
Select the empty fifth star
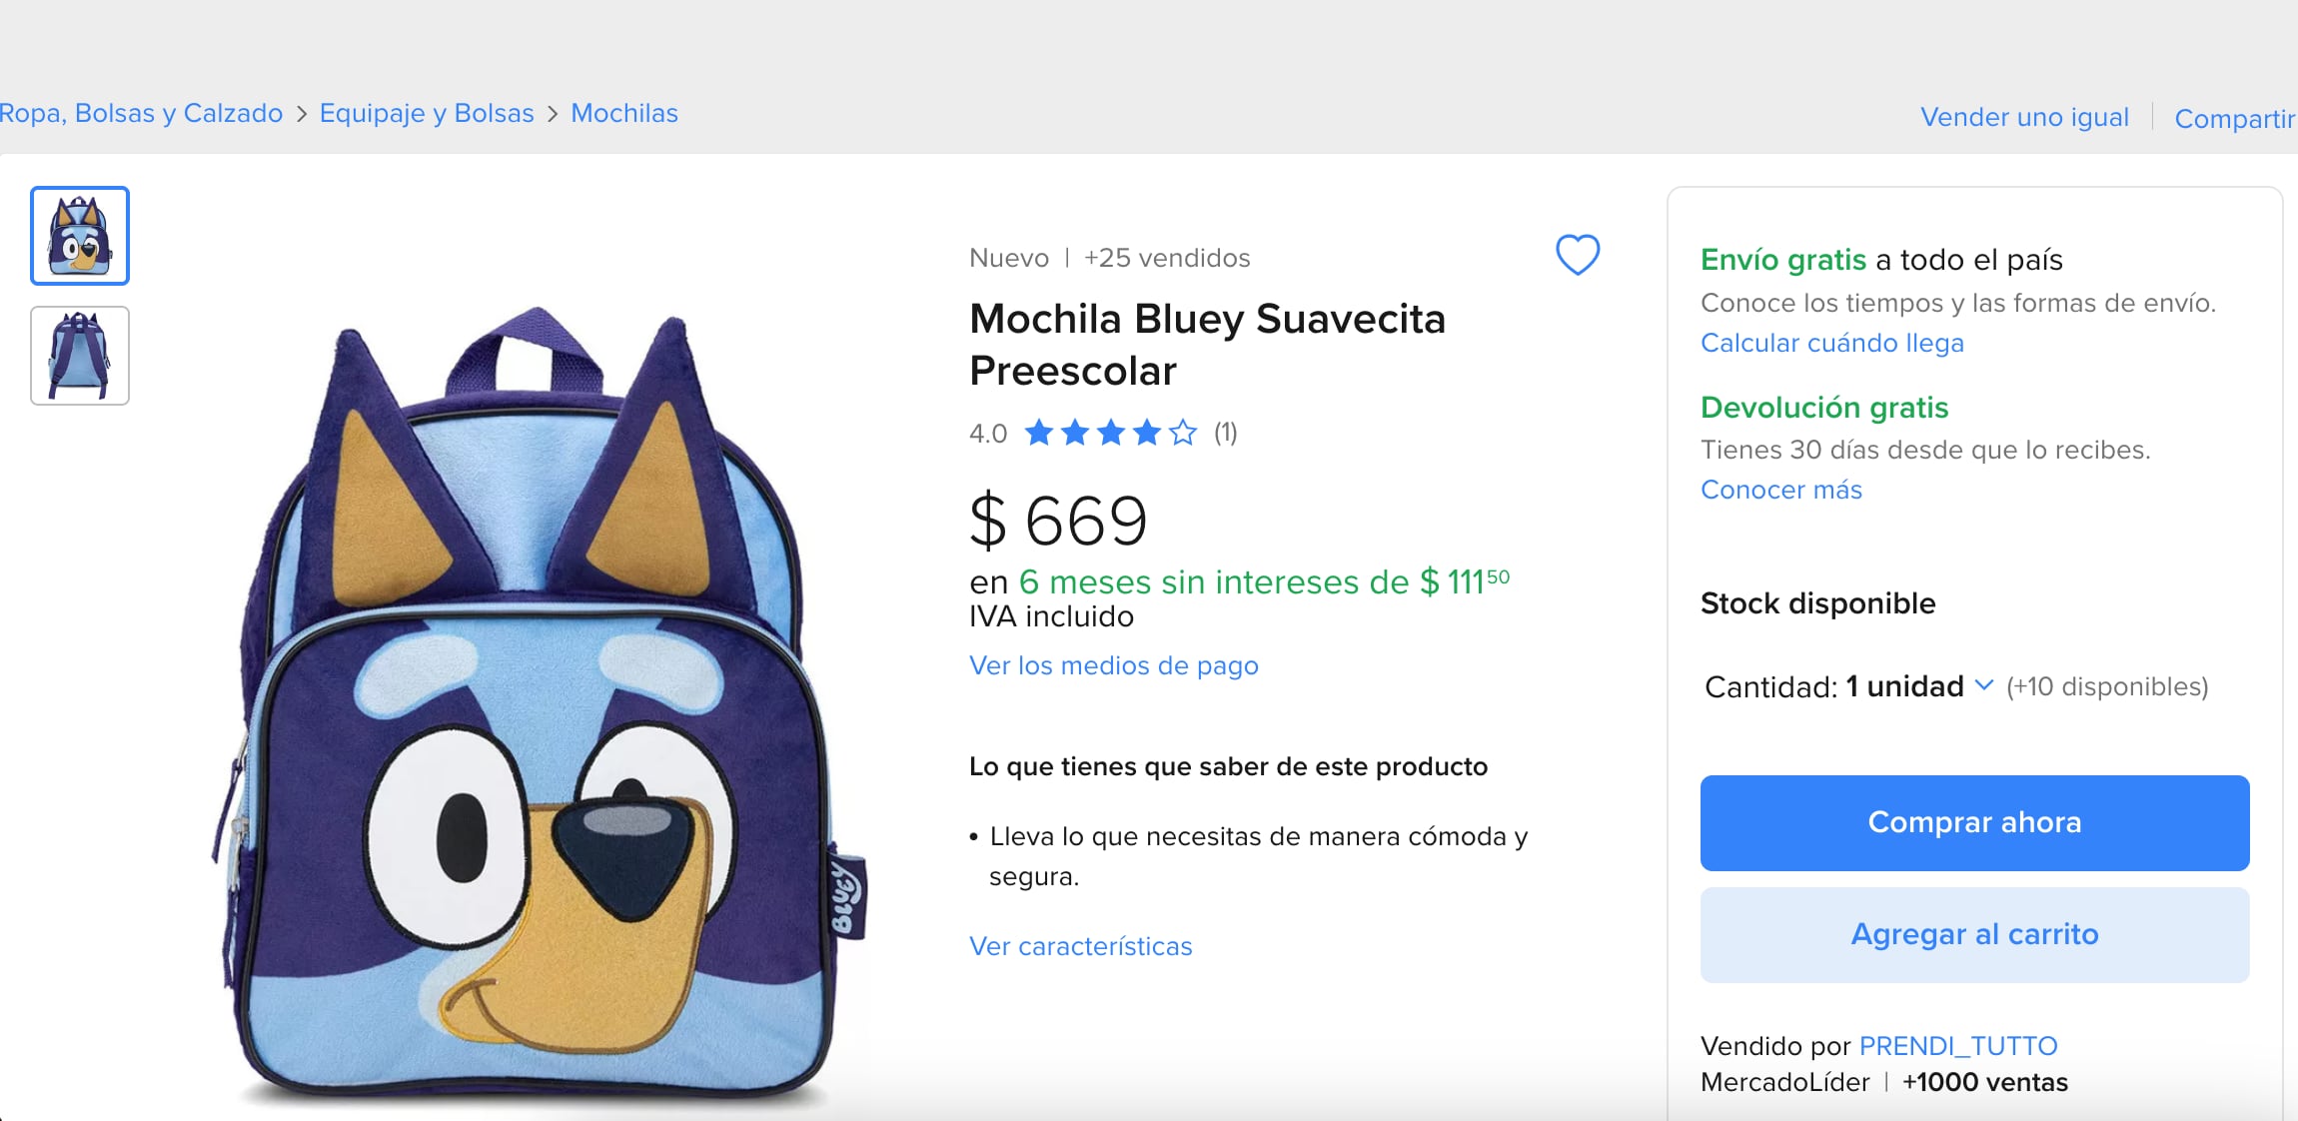[x=1184, y=433]
